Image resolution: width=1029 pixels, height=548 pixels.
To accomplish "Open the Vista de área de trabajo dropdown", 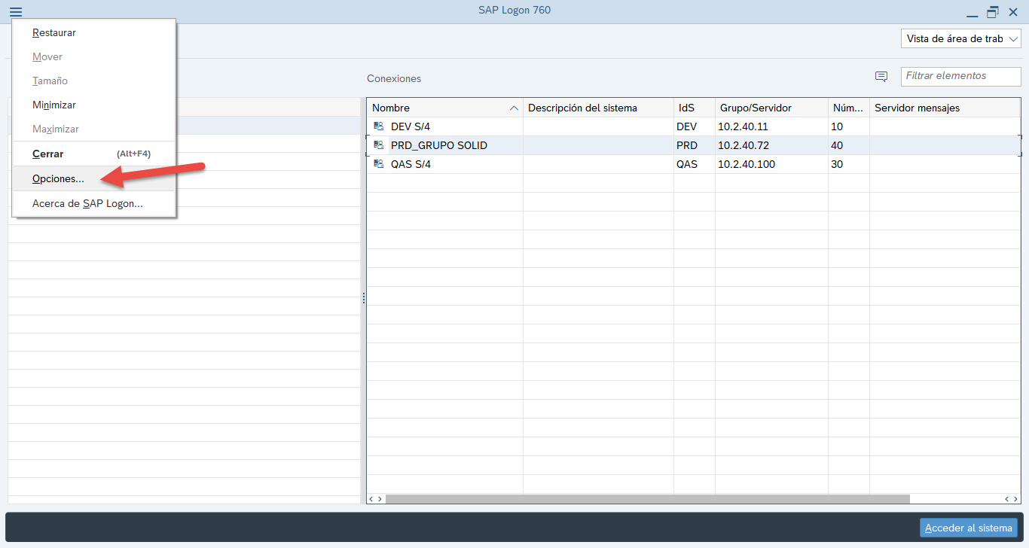I will tap(960, 38).
